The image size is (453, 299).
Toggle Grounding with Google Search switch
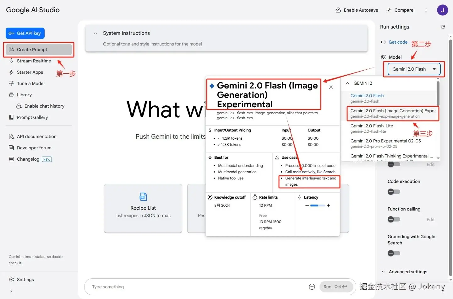[394, 253]
